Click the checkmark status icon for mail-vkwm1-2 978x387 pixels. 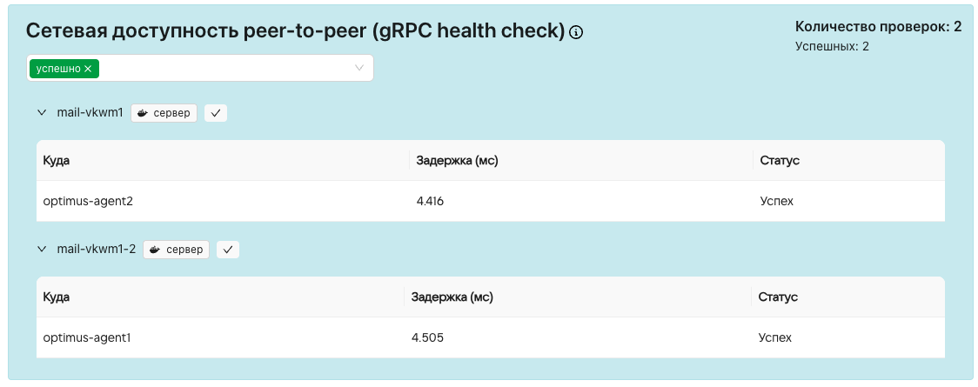pyautogui.click(x=228, y=250)
